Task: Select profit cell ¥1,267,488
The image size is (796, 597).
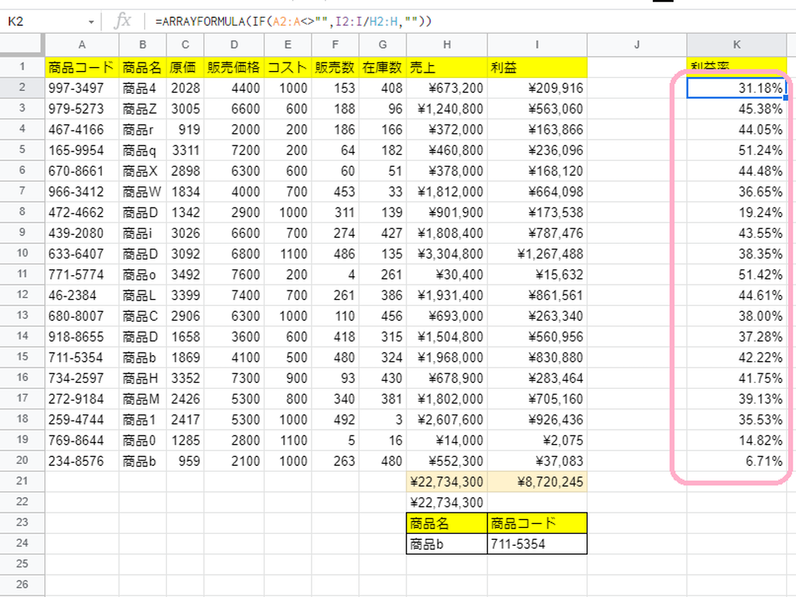Action: pos(537,254)
